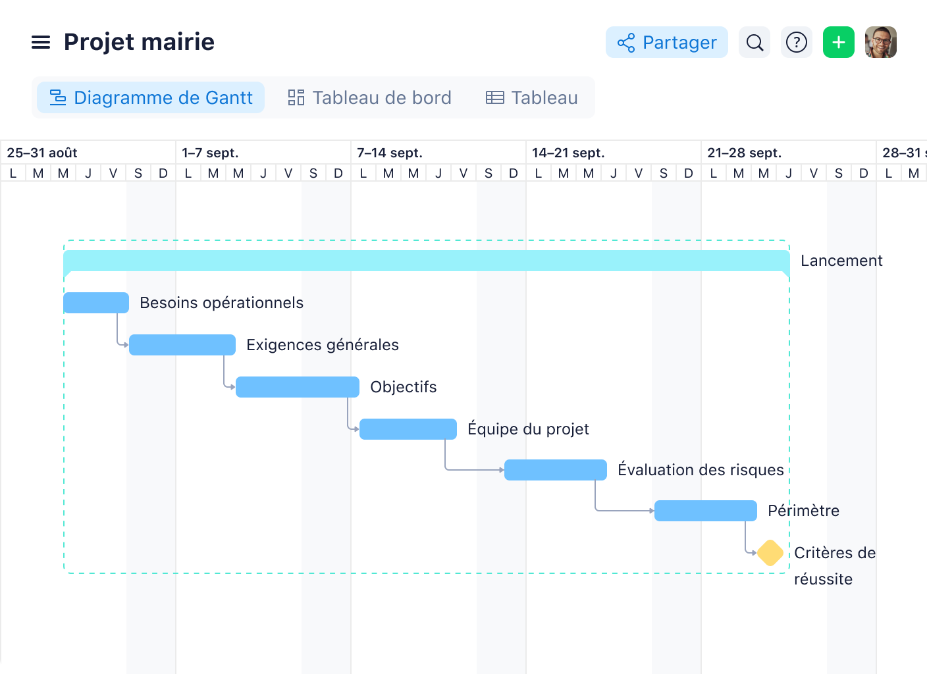Open the search magnifier icon
Screen dimensions: 927x674
tap(755, 42)
